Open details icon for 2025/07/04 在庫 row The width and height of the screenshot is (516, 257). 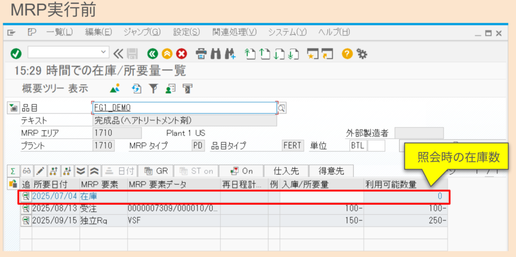click(x=26, y=196)
